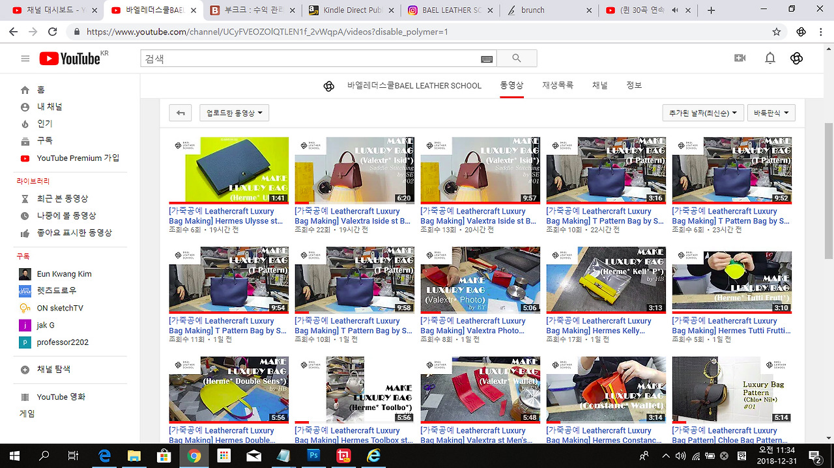This screenshot has width=834, height=468.
Task: Open the 3:10 Hermes Tutti Frutti thumbnail
Action: pyautogui.click(x=732, y=280)
